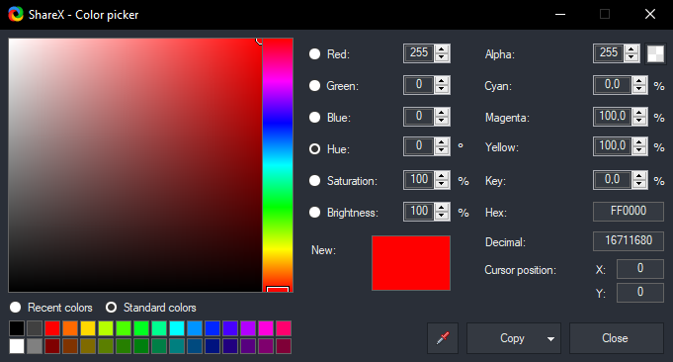Click the Red value input field
The width and height of the screenshot is (673, 362).
[419, 53]
